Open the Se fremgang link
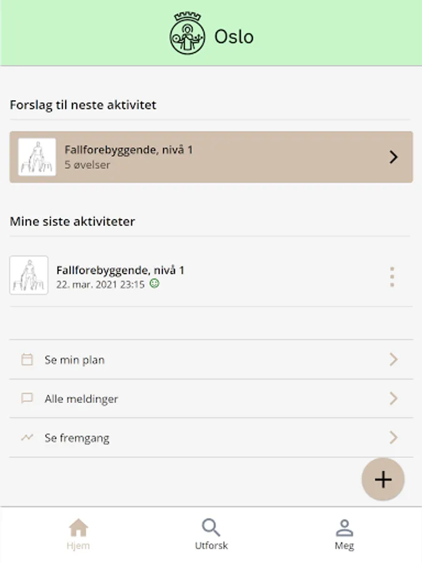Screen dimensions: 422x563 (x=77, y=438)
